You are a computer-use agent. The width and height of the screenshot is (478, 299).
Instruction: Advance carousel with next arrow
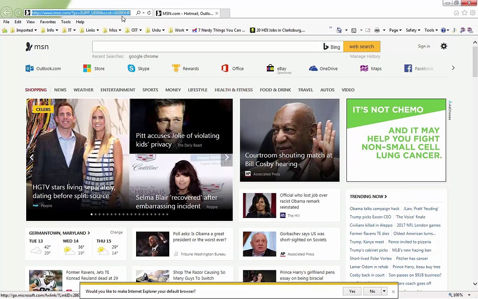227,157
